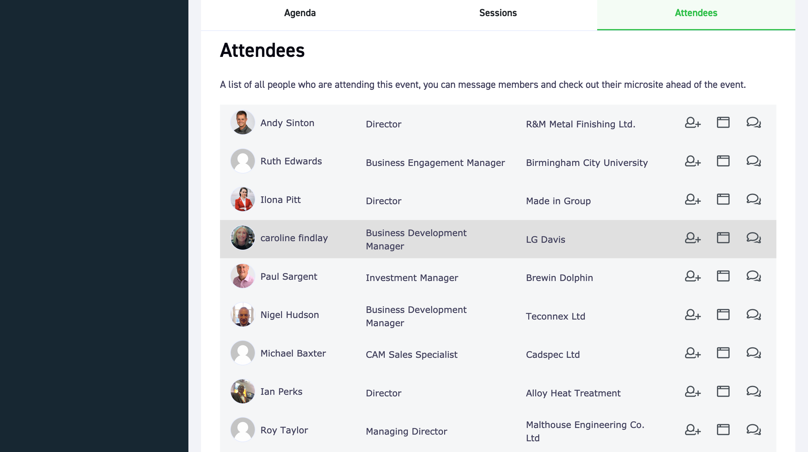Switch to the Sessions tab
Image resolution: width=808 pixels, height=452 pixels.
(x=498, y=13)
